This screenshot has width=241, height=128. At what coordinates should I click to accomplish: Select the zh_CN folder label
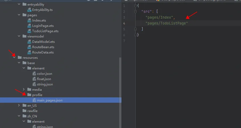(32, 116)
